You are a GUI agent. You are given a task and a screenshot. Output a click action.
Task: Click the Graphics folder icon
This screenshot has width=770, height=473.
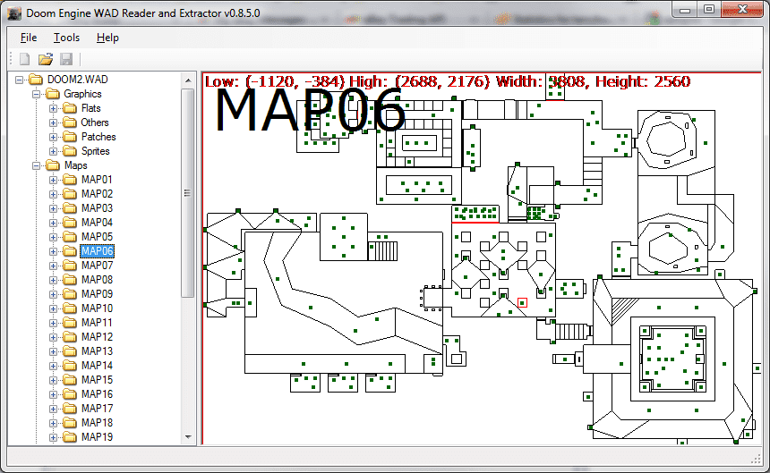click(x=53, y=94)
